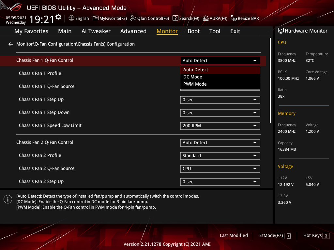Click the Core Voltage value 1.066 V
This screenshot has width=334, height=250.
click(312, 78)
